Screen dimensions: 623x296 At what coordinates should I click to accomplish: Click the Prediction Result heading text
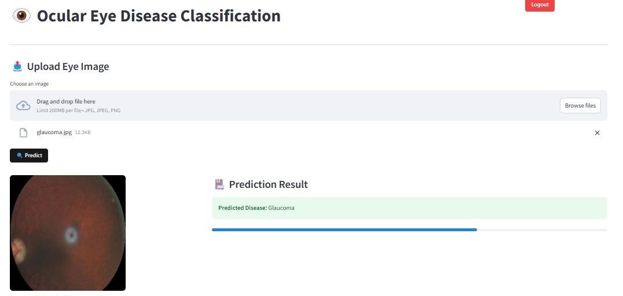268,184
